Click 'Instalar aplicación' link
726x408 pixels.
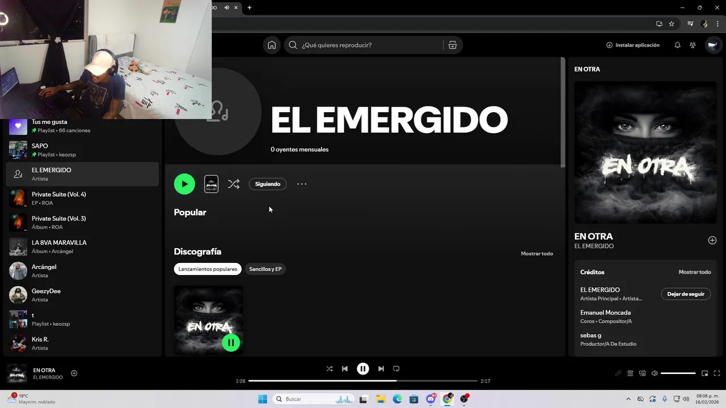pos(633,45)
